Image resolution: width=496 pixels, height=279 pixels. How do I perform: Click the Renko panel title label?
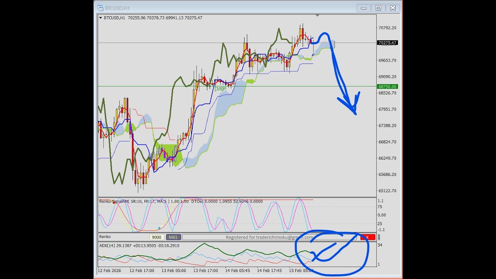[105, 237]
